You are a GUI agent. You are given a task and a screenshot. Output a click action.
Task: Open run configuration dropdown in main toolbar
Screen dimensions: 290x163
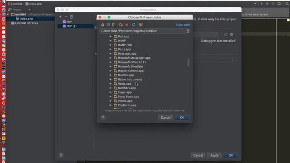click(x=255, y=4)
